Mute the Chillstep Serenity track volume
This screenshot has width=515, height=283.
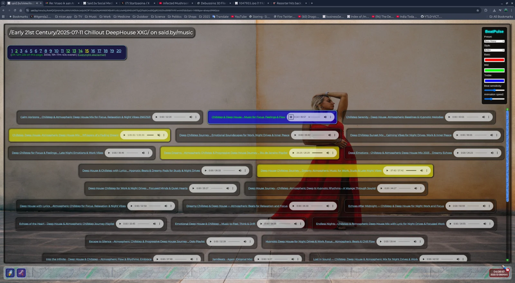coord(483,117)
